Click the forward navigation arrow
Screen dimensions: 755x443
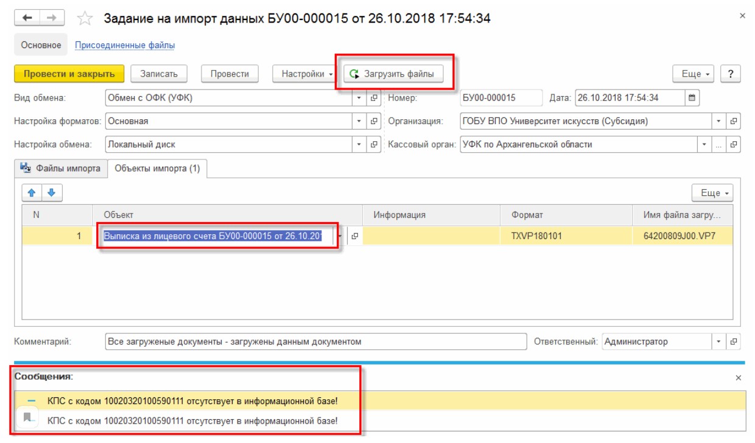(52, 18)
